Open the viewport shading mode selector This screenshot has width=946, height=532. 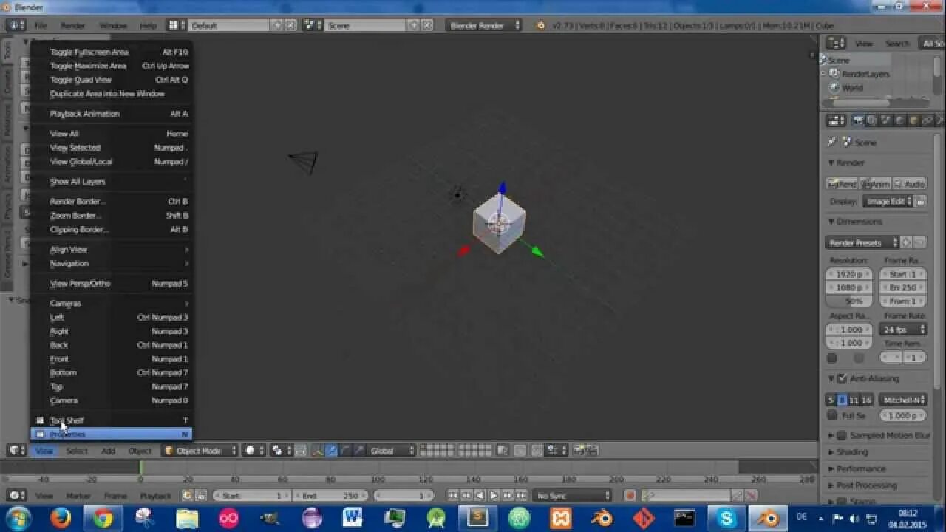254,451
